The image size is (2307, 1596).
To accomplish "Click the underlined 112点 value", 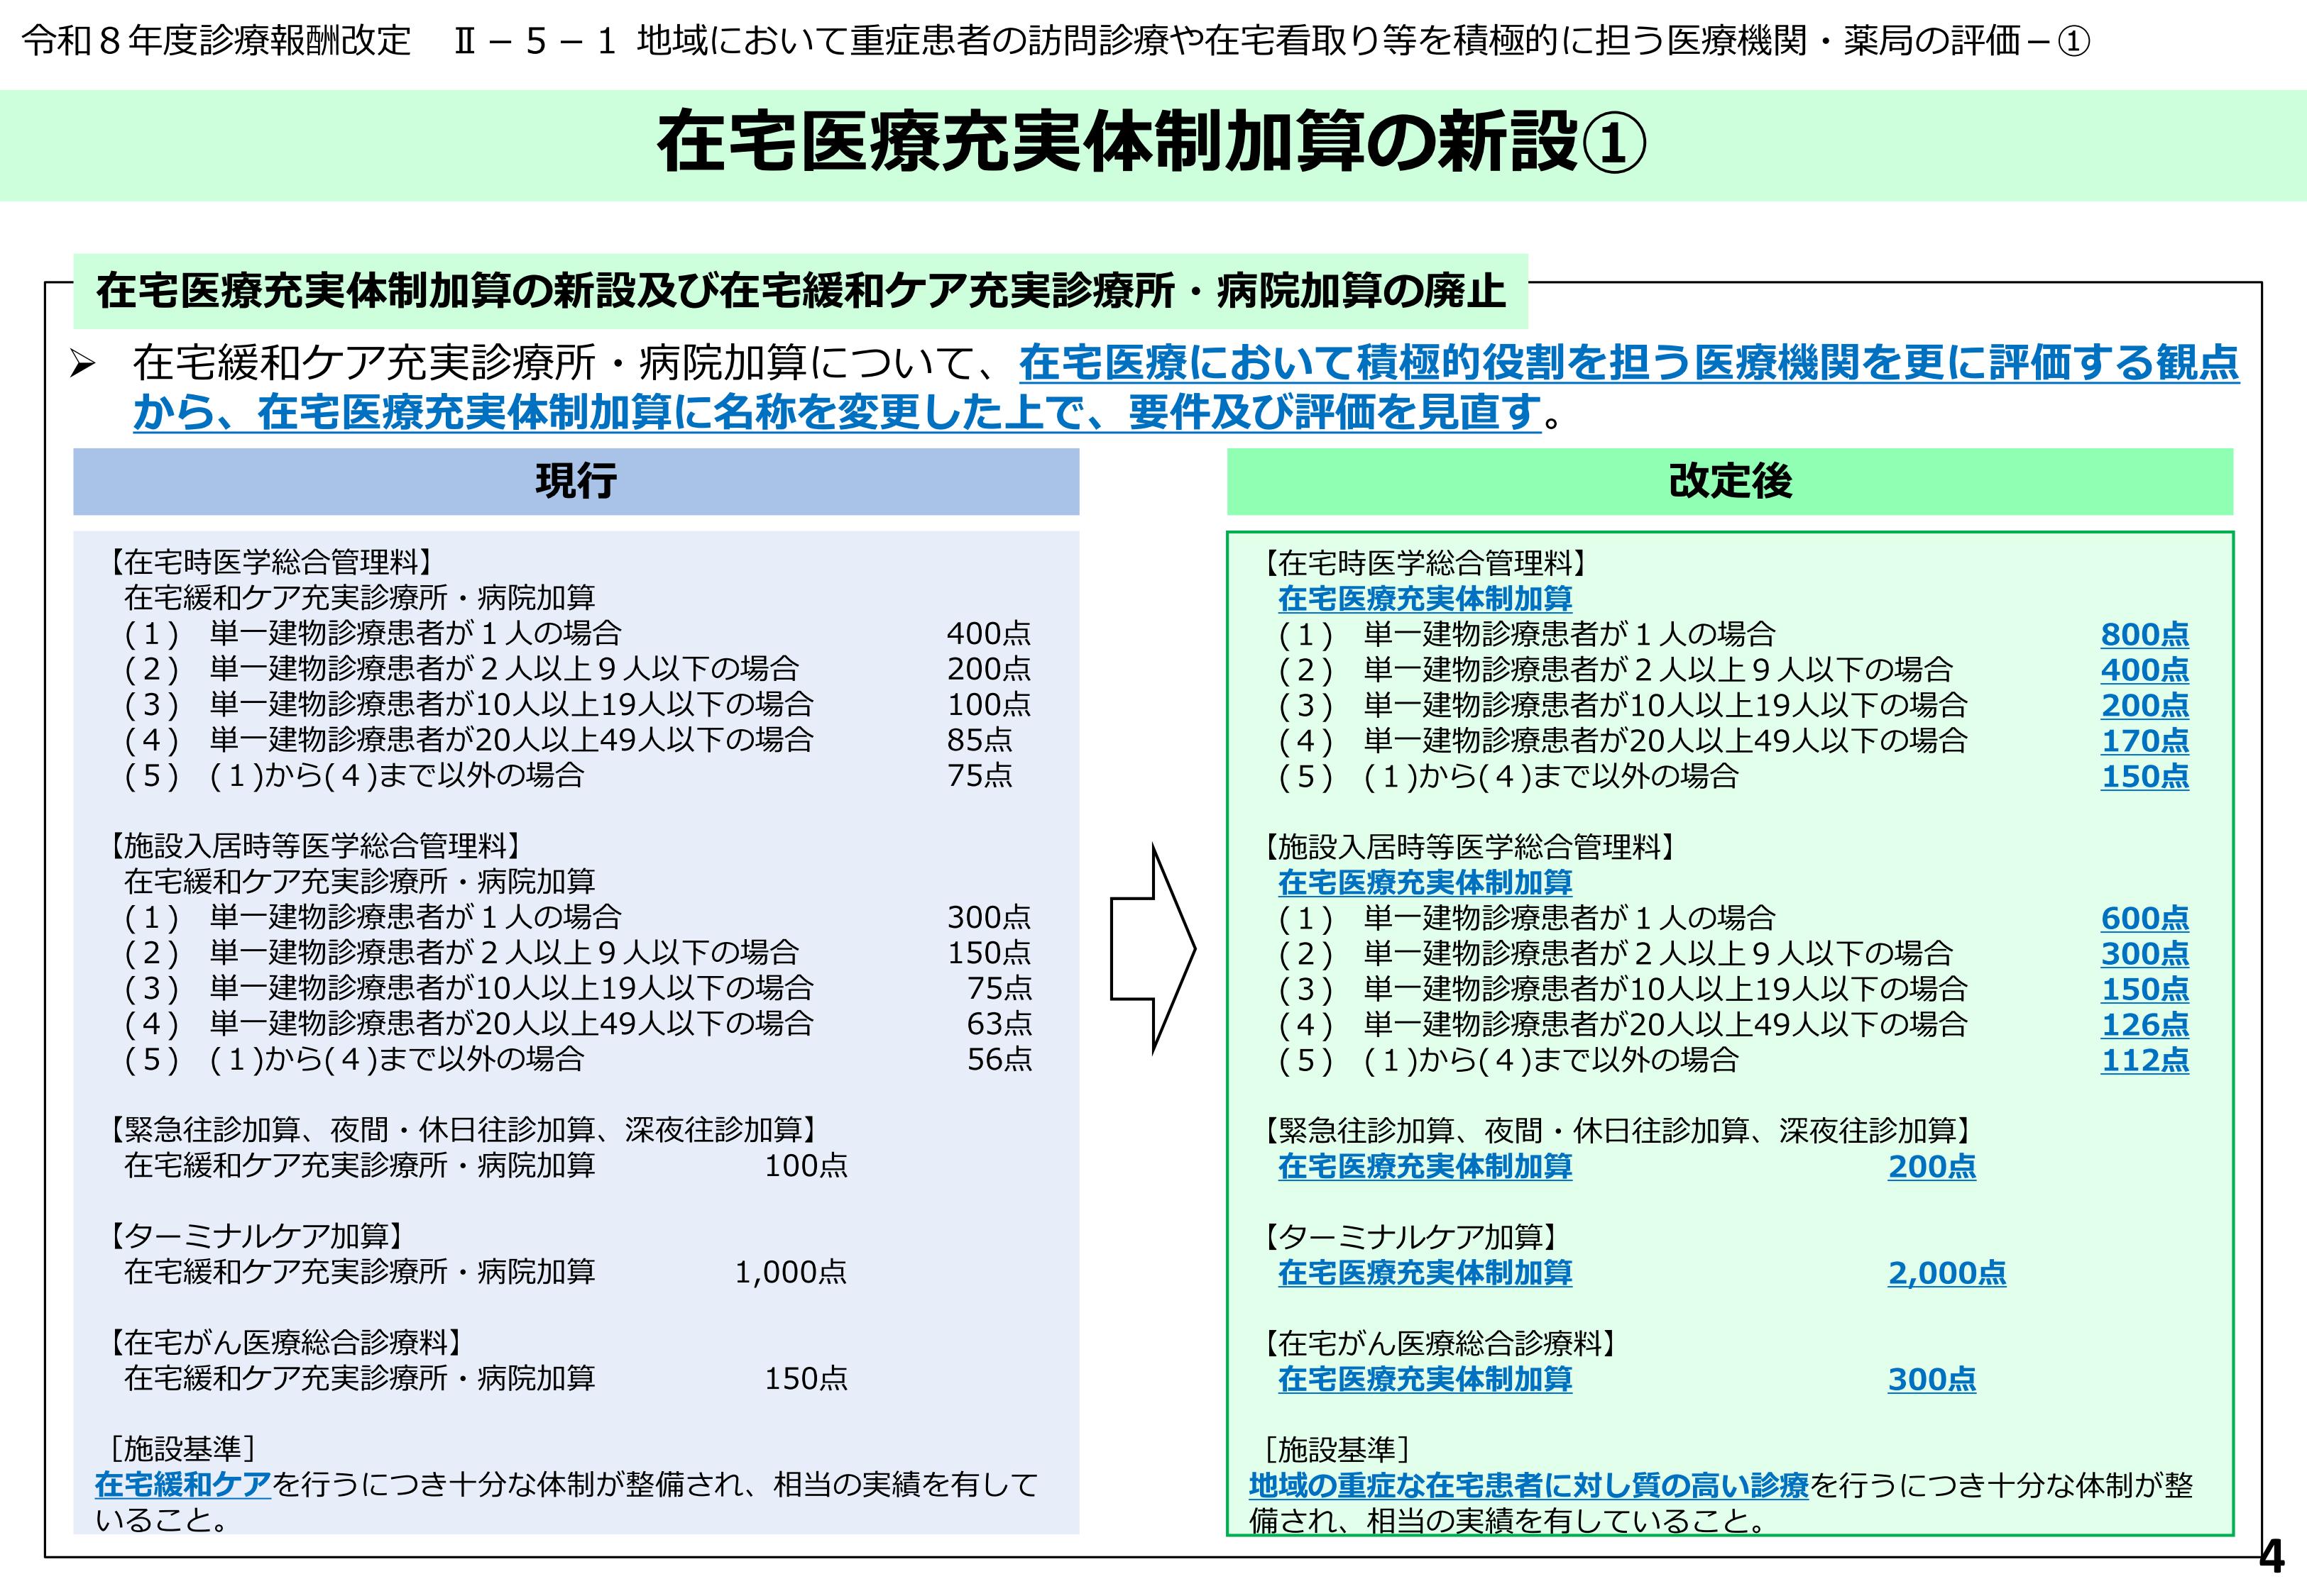I will [2144, 1060].
